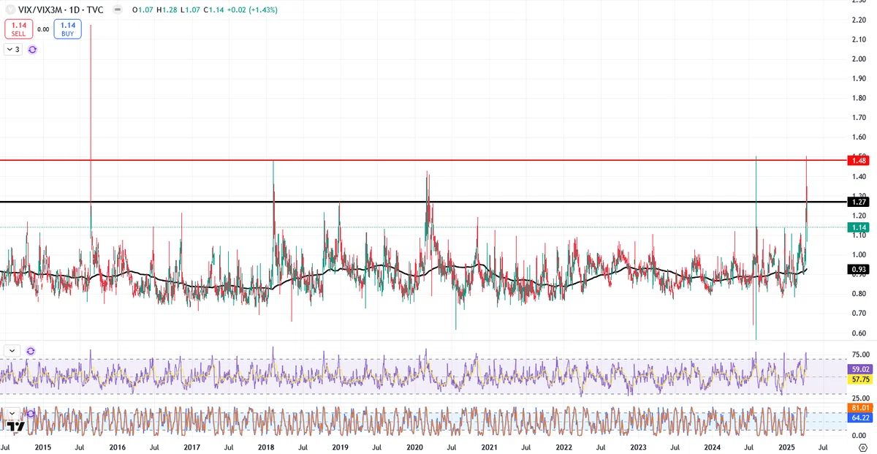Click the 57.75 RSI average label
Viewport: 877px width, 454px height.
[x=859, y=380]
